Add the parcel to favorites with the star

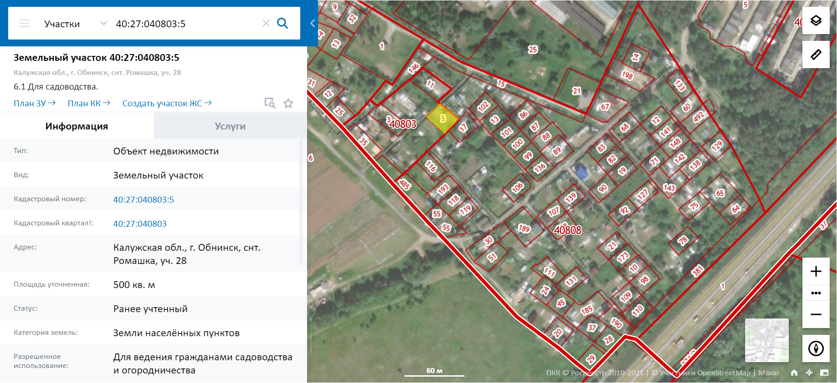coord(288,103)
